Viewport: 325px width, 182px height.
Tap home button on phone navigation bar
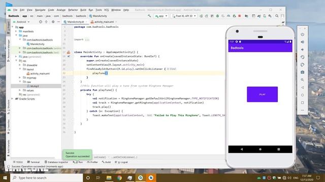[x=260, y=149]
